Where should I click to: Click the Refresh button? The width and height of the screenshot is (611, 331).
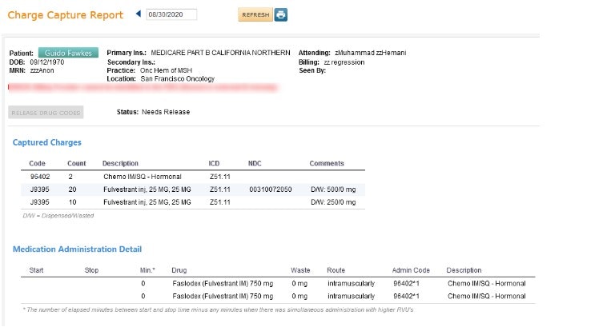point(255,15)
